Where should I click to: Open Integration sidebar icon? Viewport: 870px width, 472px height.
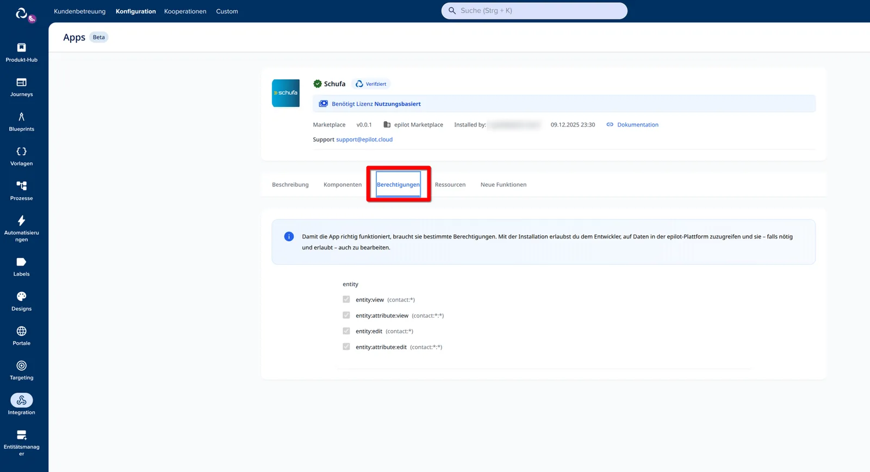click(21, 400)
